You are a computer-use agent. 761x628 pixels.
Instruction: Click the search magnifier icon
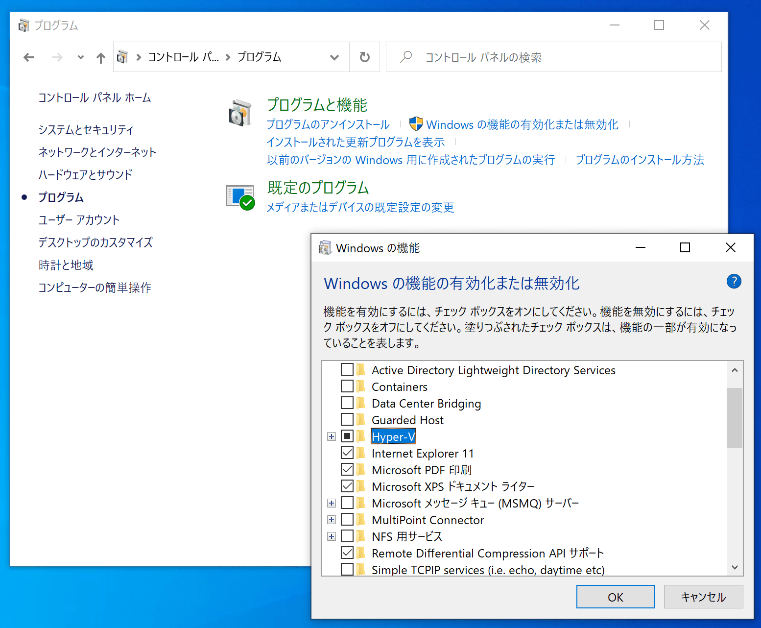tap(406, 57)
